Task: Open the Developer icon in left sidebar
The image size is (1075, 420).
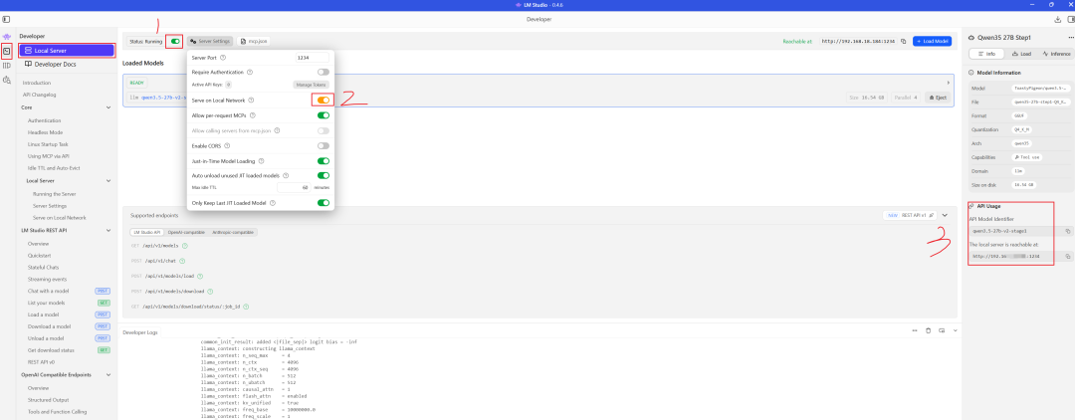Action: click(7, 50)
